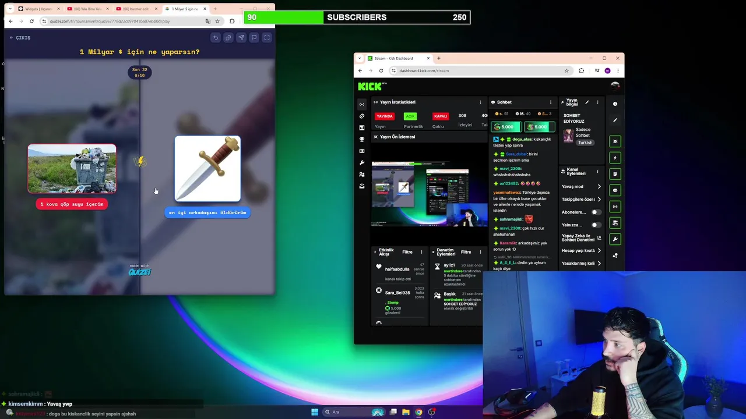Screen dimensions: 746x419
Task: Click info icon on Kick right rail
Action: coord(615,104)
